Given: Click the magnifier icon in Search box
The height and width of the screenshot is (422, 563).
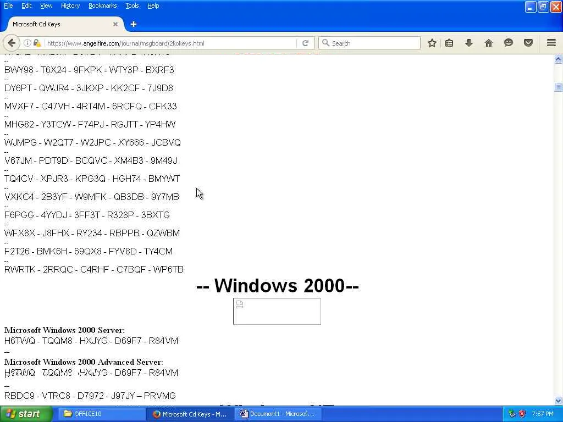Looking at the screenshot, I should [x=325, y=43].
